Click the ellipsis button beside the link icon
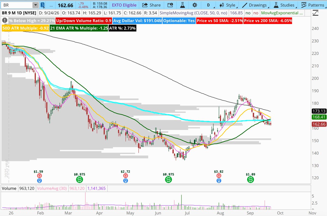This screenshot has width=327, height=216. coord(52,5)
